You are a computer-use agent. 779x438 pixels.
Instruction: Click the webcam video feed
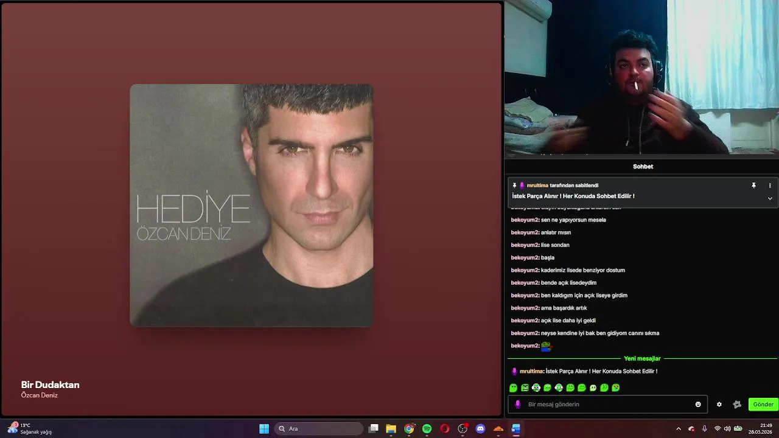point(641,77)
